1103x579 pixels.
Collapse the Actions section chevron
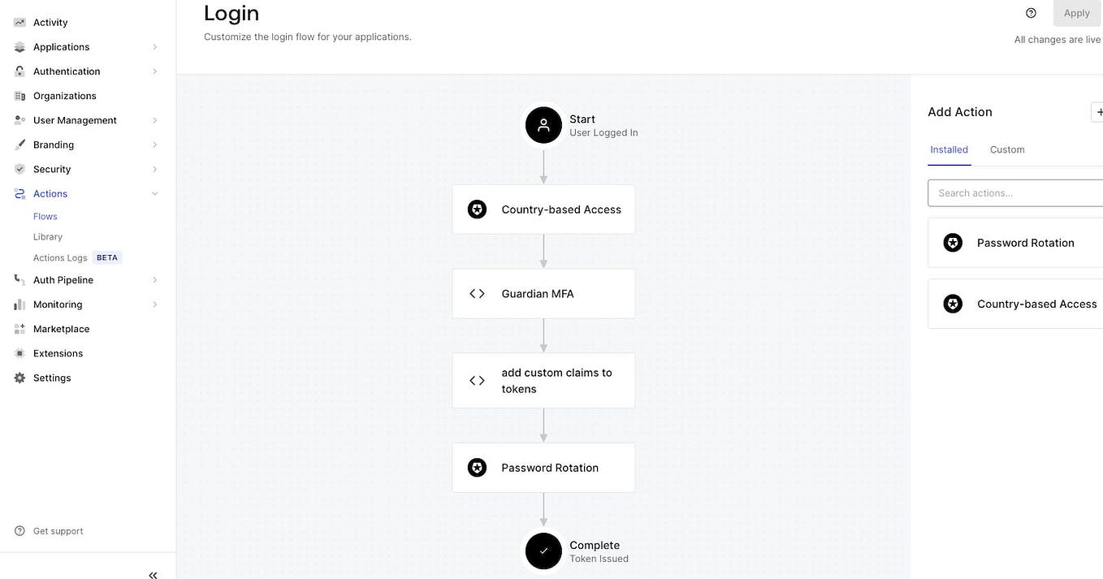pyautogui.click(x=154, y=193)
